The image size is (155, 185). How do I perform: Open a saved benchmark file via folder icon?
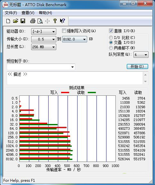tap(15, 21)
